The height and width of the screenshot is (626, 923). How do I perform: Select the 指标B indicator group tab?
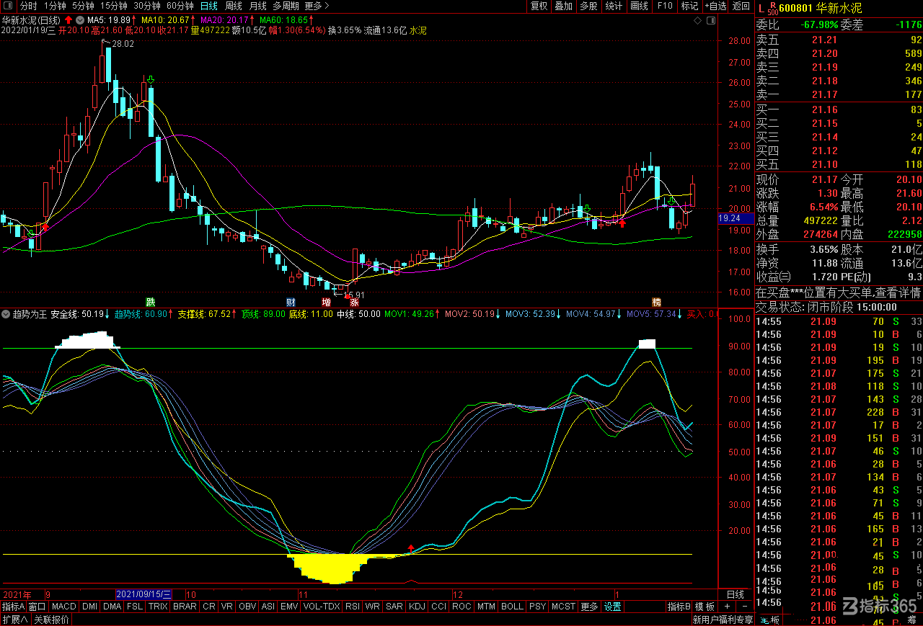pyautogui.click(x=679, y=607)
